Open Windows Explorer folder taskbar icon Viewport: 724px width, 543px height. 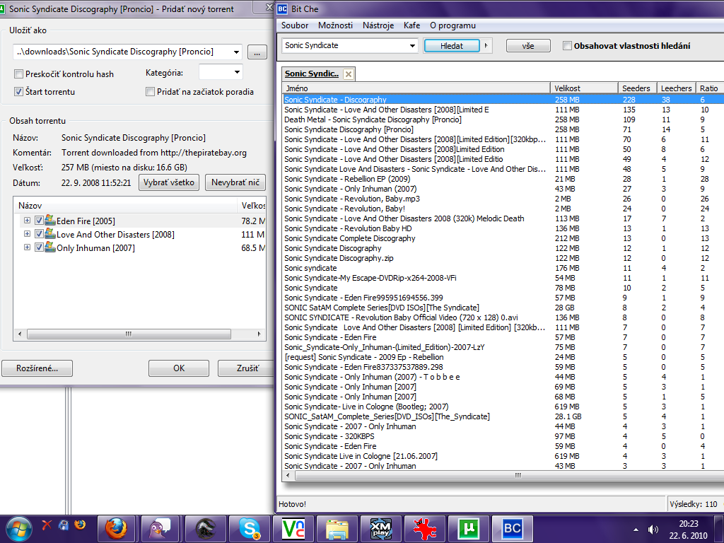coord(337,529)
